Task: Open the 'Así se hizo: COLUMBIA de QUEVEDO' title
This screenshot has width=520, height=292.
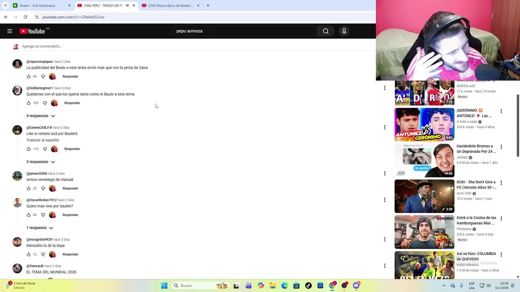Action: (x=476, y=256)
